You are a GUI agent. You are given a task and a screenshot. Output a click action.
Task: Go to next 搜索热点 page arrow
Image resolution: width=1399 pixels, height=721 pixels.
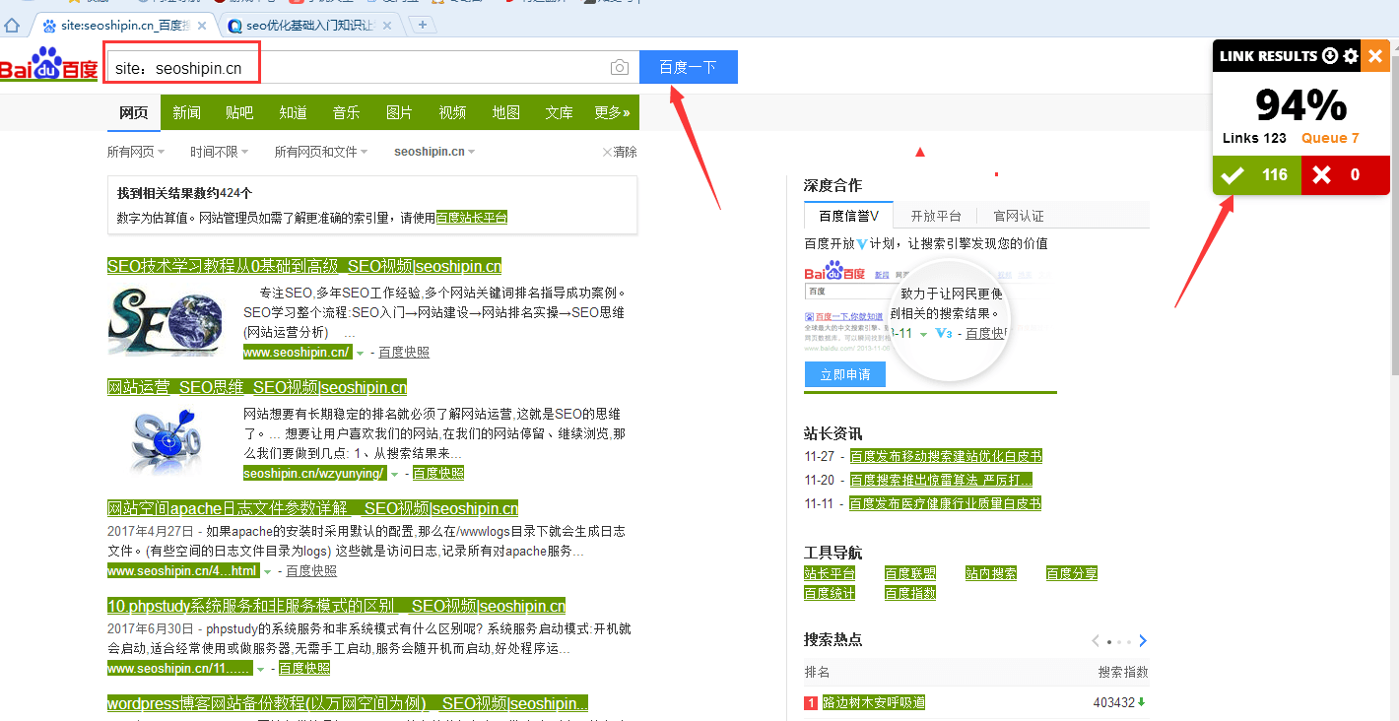click(x=1143, y=641)
